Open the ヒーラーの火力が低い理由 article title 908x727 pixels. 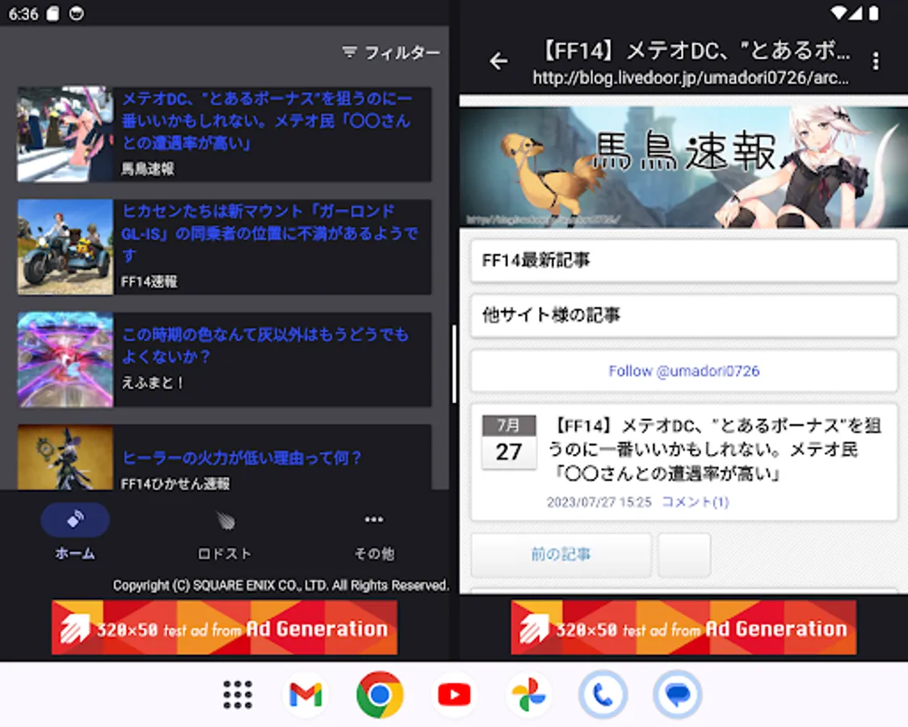242,458
